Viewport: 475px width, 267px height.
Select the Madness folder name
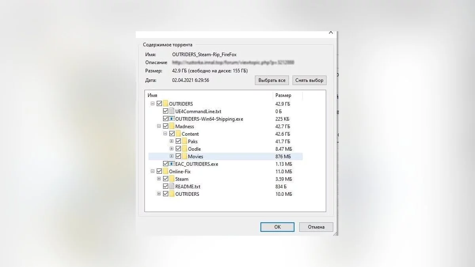(x=184, y=126)
